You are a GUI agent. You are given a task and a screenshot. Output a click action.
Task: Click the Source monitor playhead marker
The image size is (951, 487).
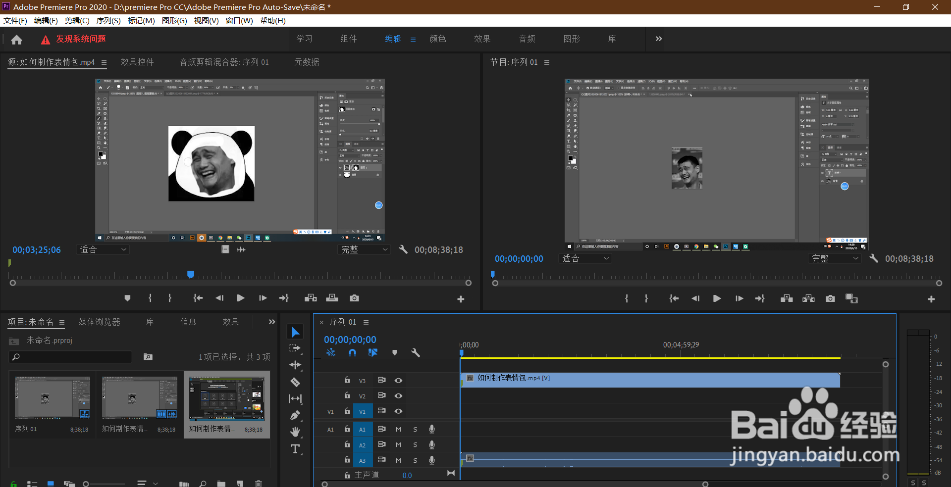191,274
